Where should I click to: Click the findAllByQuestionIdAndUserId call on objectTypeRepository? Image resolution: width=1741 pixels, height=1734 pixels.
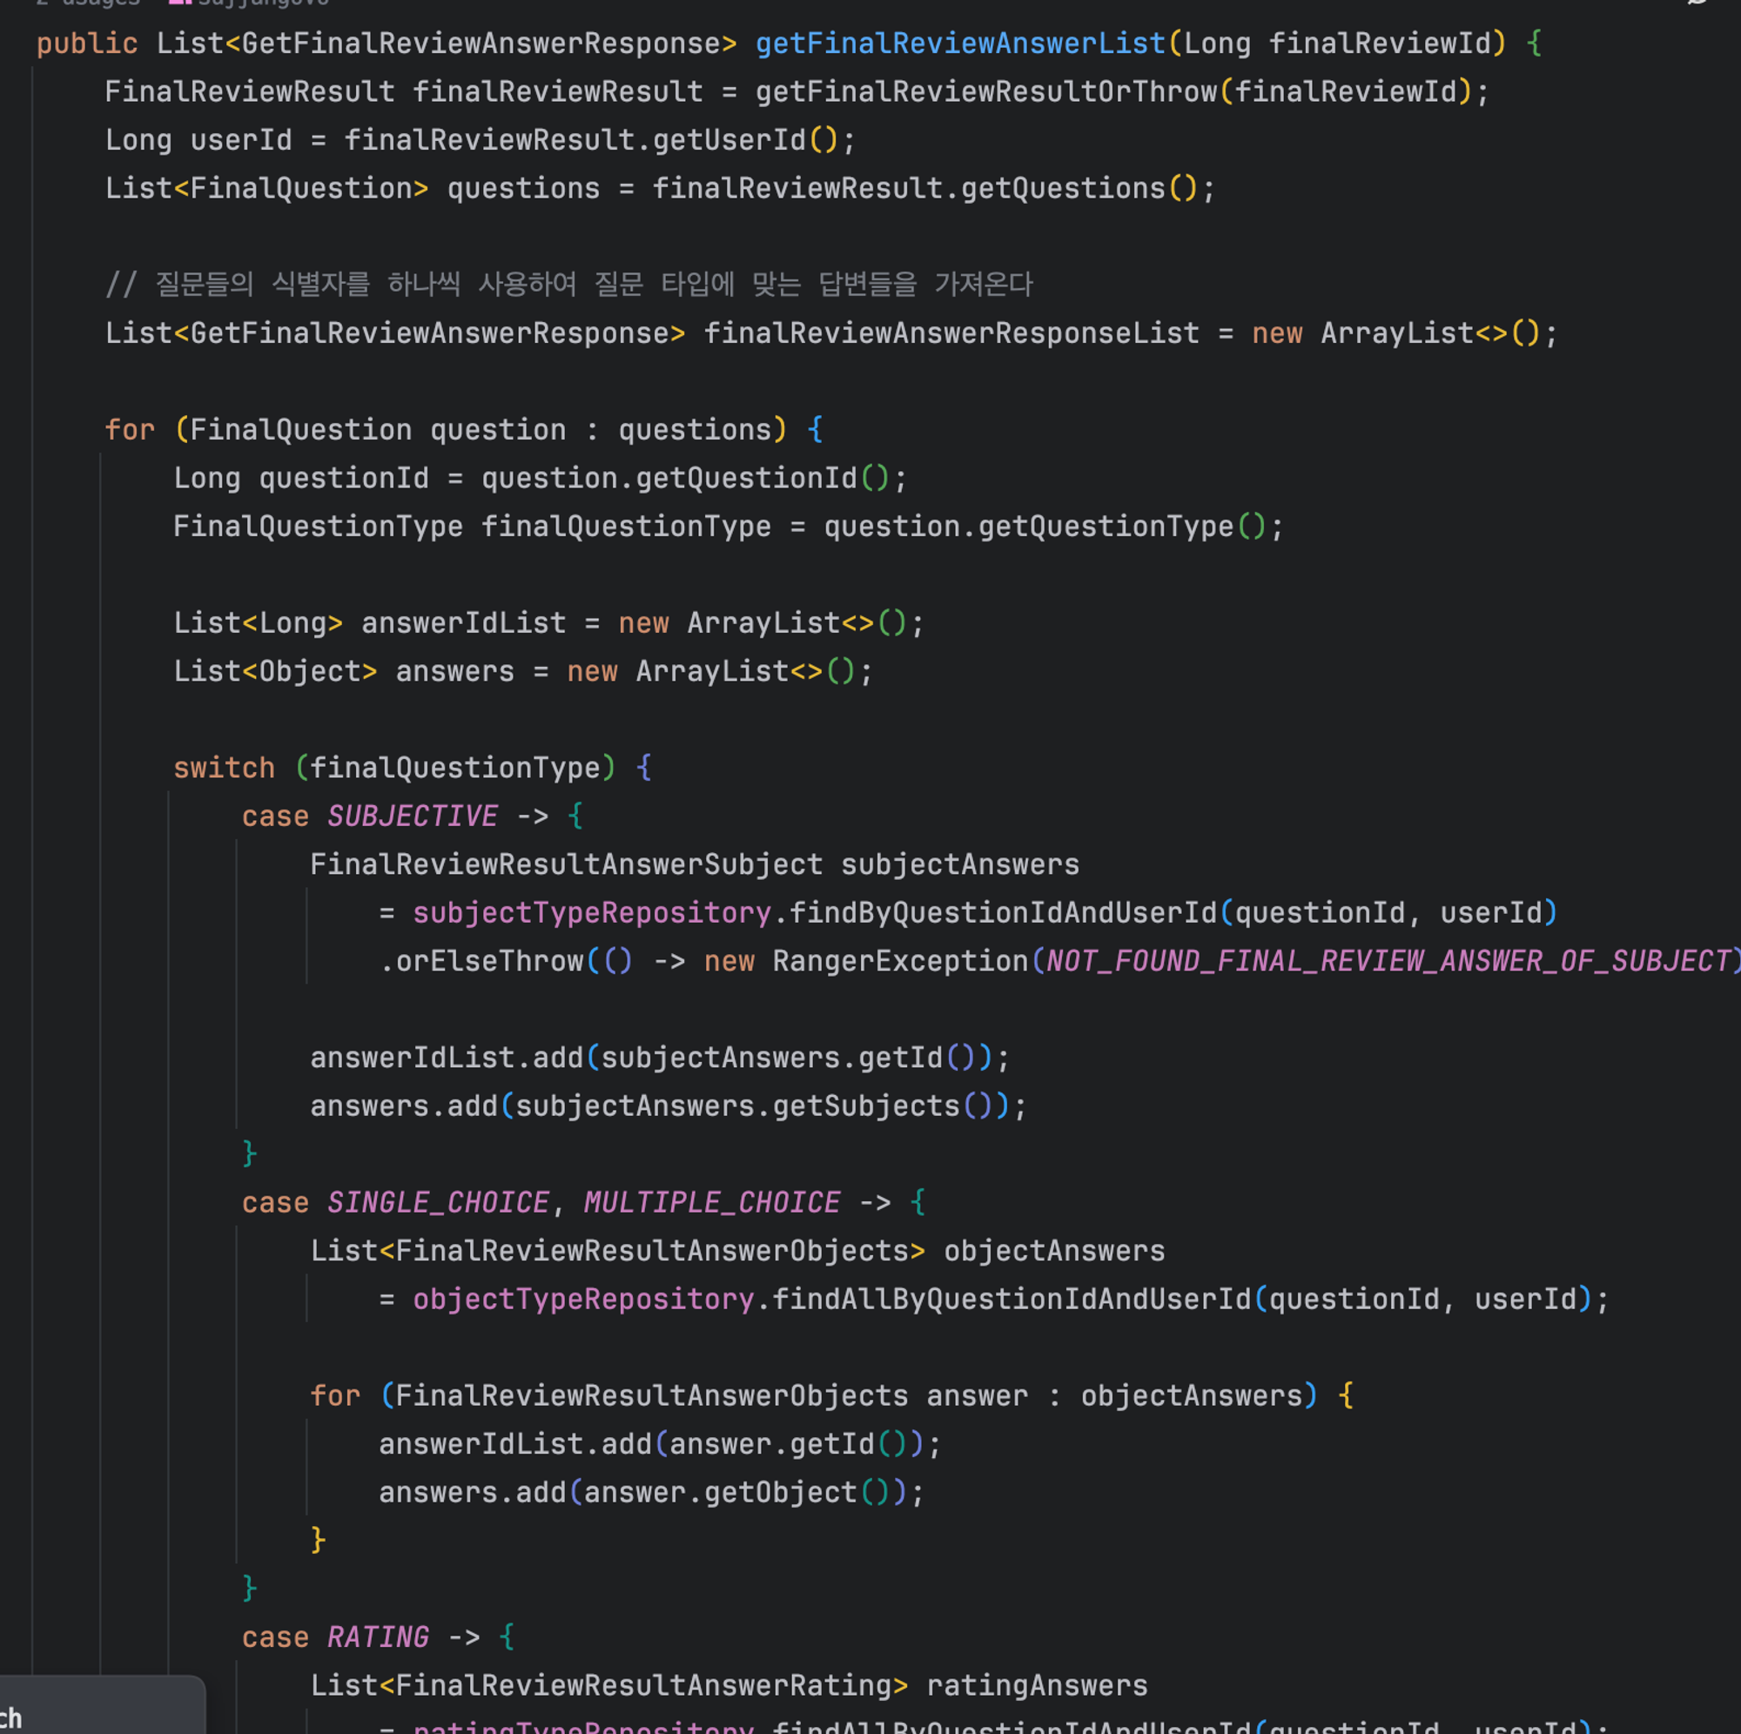pos(1011,1300)
